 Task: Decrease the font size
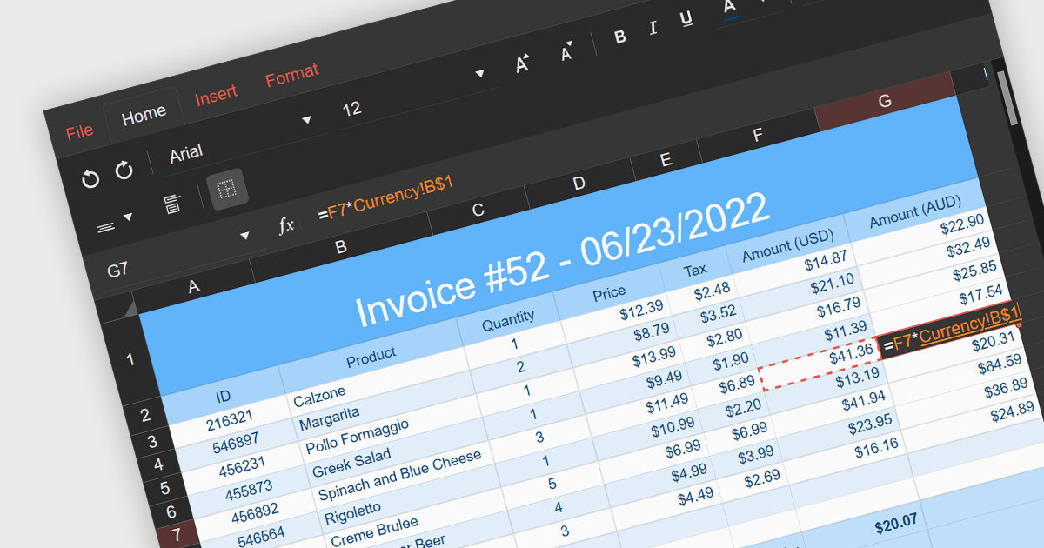pos(567,52)
